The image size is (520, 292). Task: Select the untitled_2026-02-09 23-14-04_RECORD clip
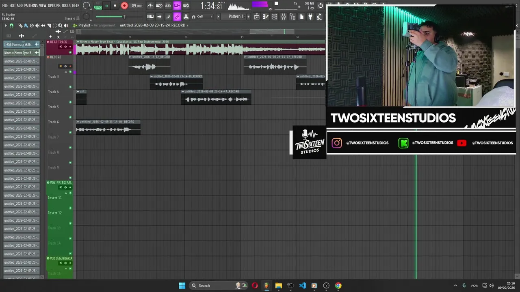pyautogui.click(x=108, y=127)
